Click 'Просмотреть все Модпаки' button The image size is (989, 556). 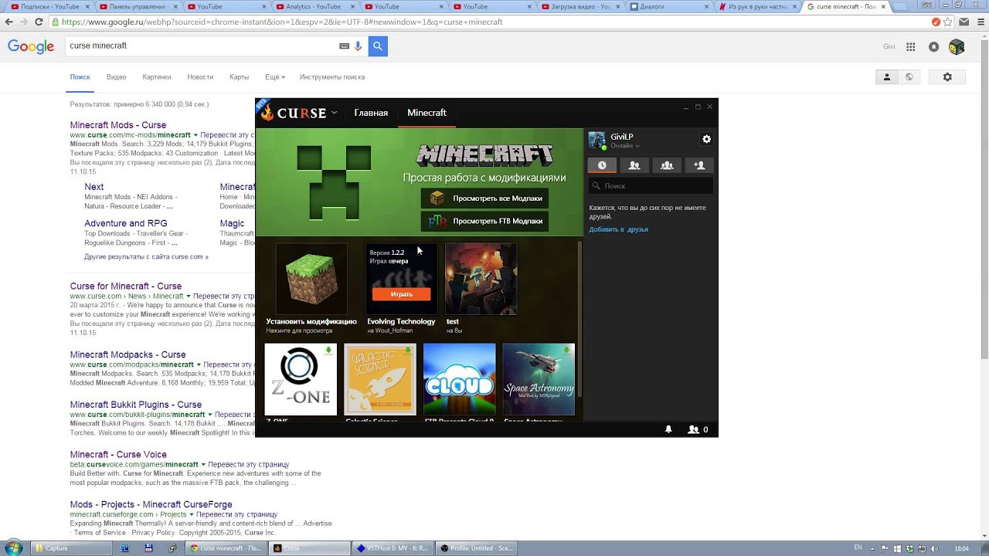(x=485, y=198)
